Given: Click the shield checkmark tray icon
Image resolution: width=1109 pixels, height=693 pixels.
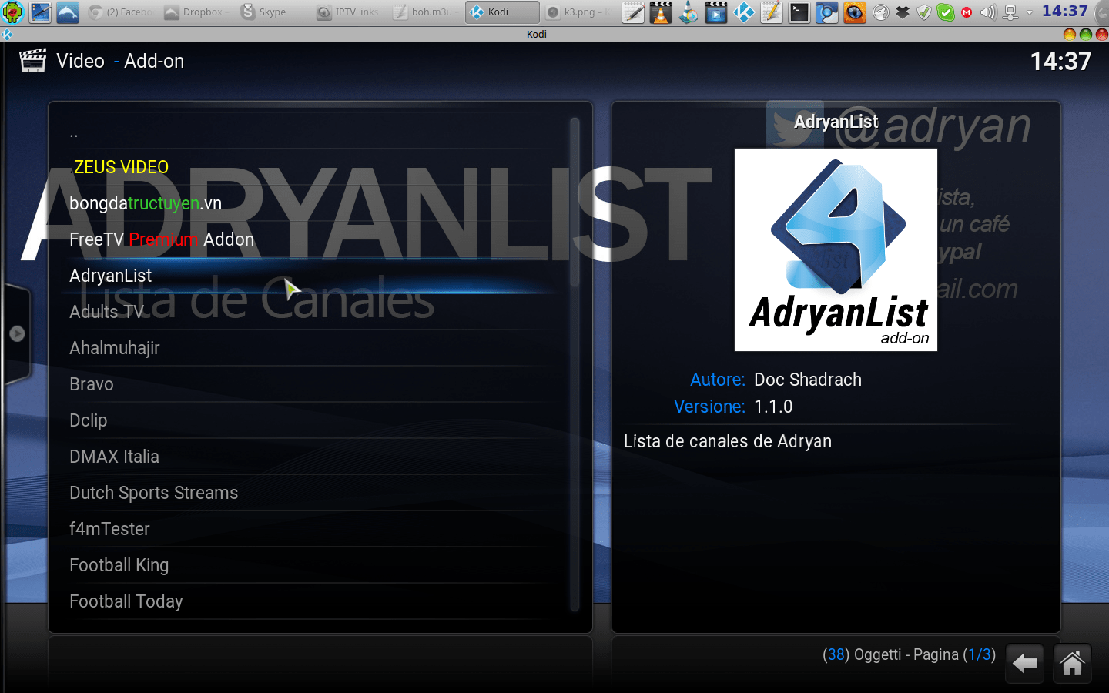Looking at the screenshot, I should coord(924,12).
